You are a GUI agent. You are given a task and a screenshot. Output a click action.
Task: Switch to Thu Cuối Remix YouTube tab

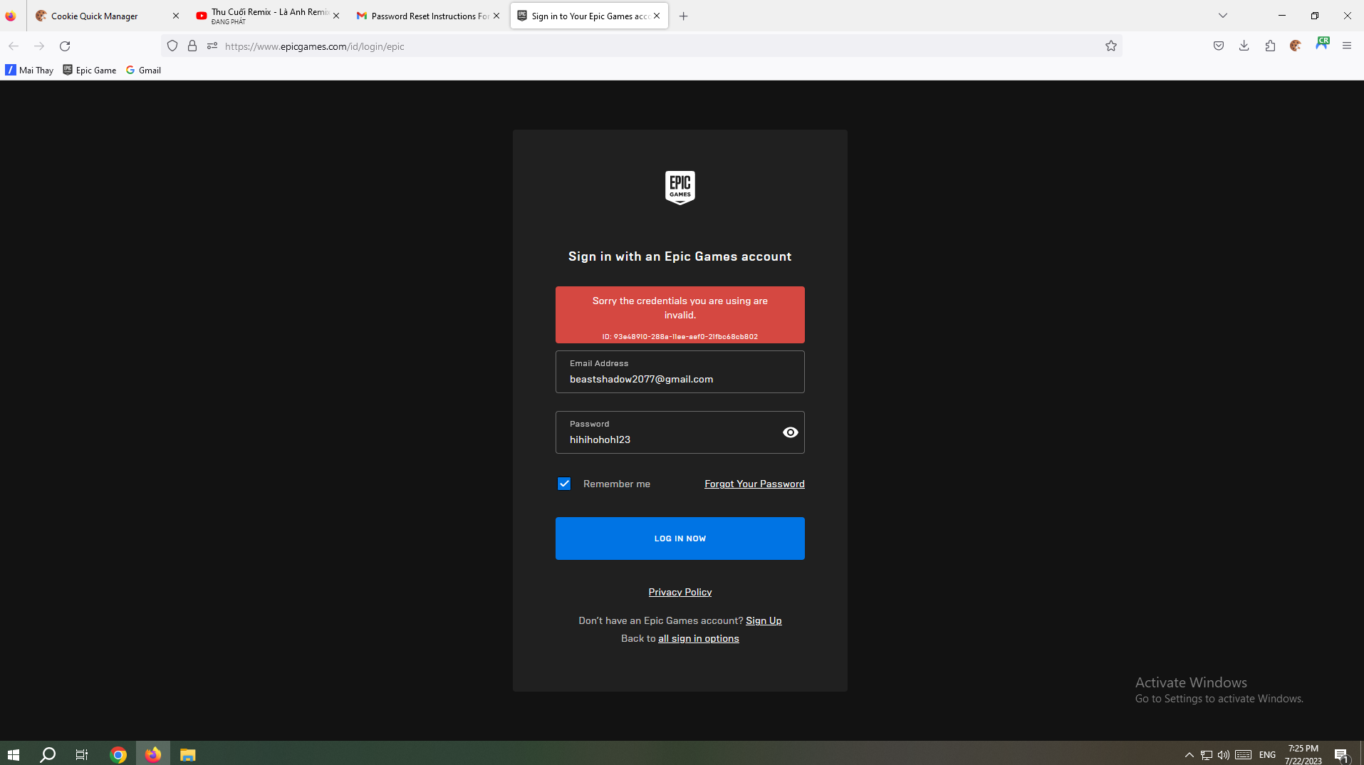click(x=267, y=16)
